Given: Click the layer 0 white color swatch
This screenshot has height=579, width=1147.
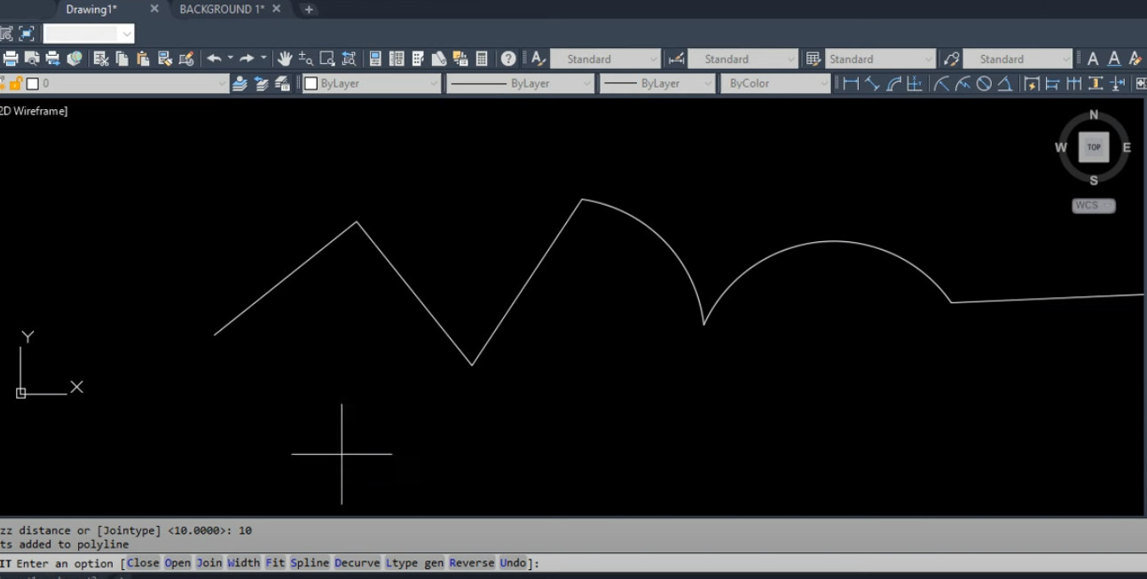Looking at the screenshot, I should [33, 83].
